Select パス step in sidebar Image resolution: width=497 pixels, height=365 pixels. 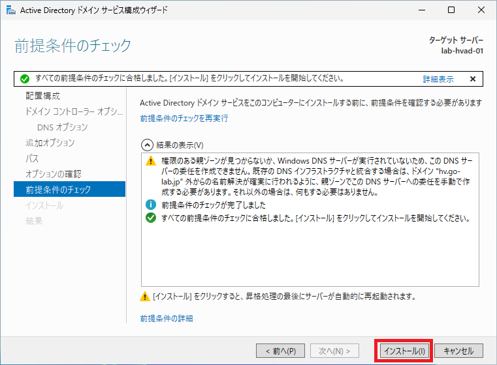(x=32, y=158)
